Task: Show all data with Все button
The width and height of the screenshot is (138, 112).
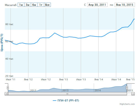Action: [47, 5]
